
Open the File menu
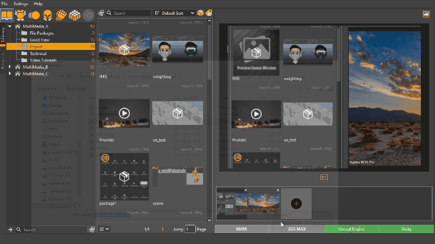coord(4,4)
